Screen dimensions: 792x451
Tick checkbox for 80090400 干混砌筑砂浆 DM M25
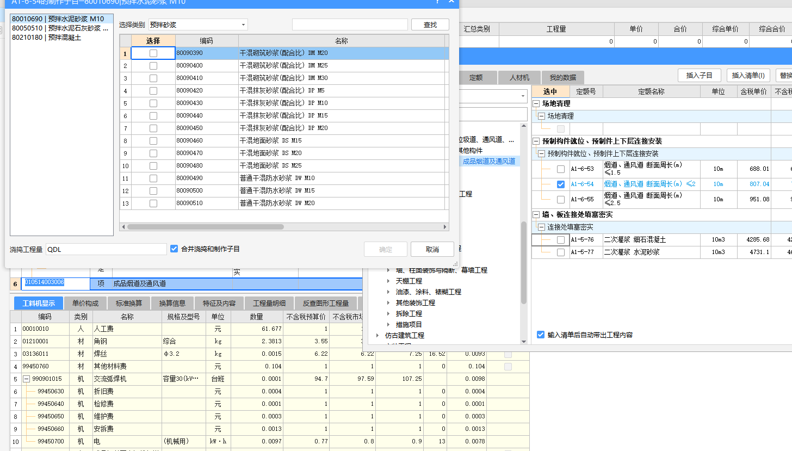153,66
